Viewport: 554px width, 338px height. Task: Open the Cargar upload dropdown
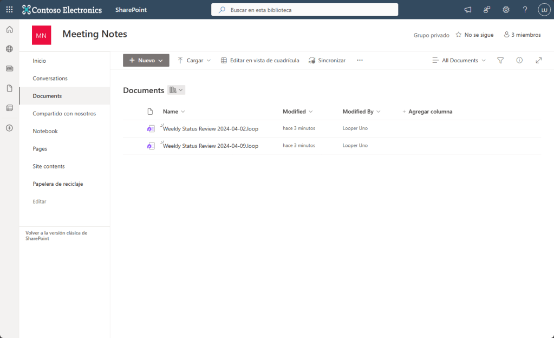click(194, 61)
